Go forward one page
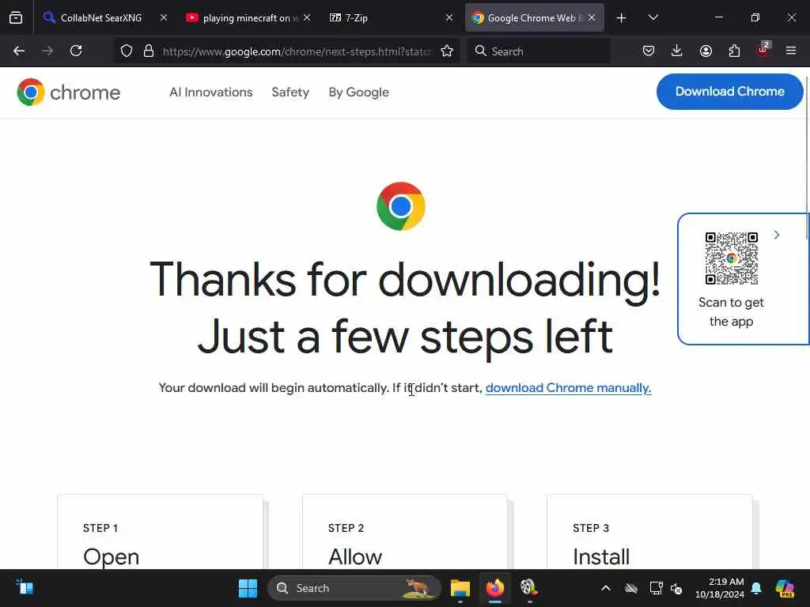This screenshot has width=810, height=607. point(47,51)
